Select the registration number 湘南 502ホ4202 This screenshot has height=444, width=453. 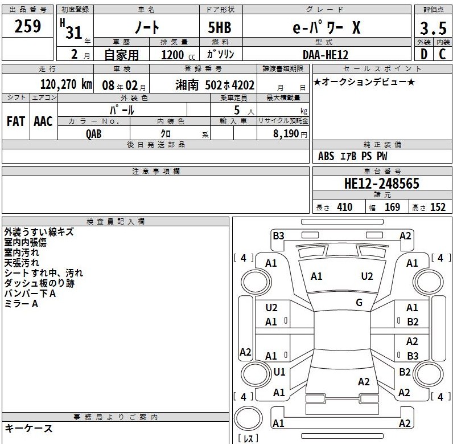[215, 85]
